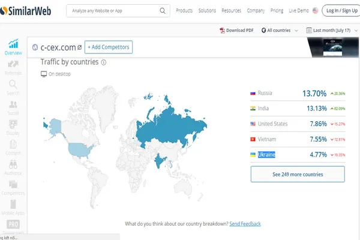This screenshot has height=240, width=360.
Task: Click the 7.55% traffic share value
Action: pyautogui.click(x=318, y=139)
